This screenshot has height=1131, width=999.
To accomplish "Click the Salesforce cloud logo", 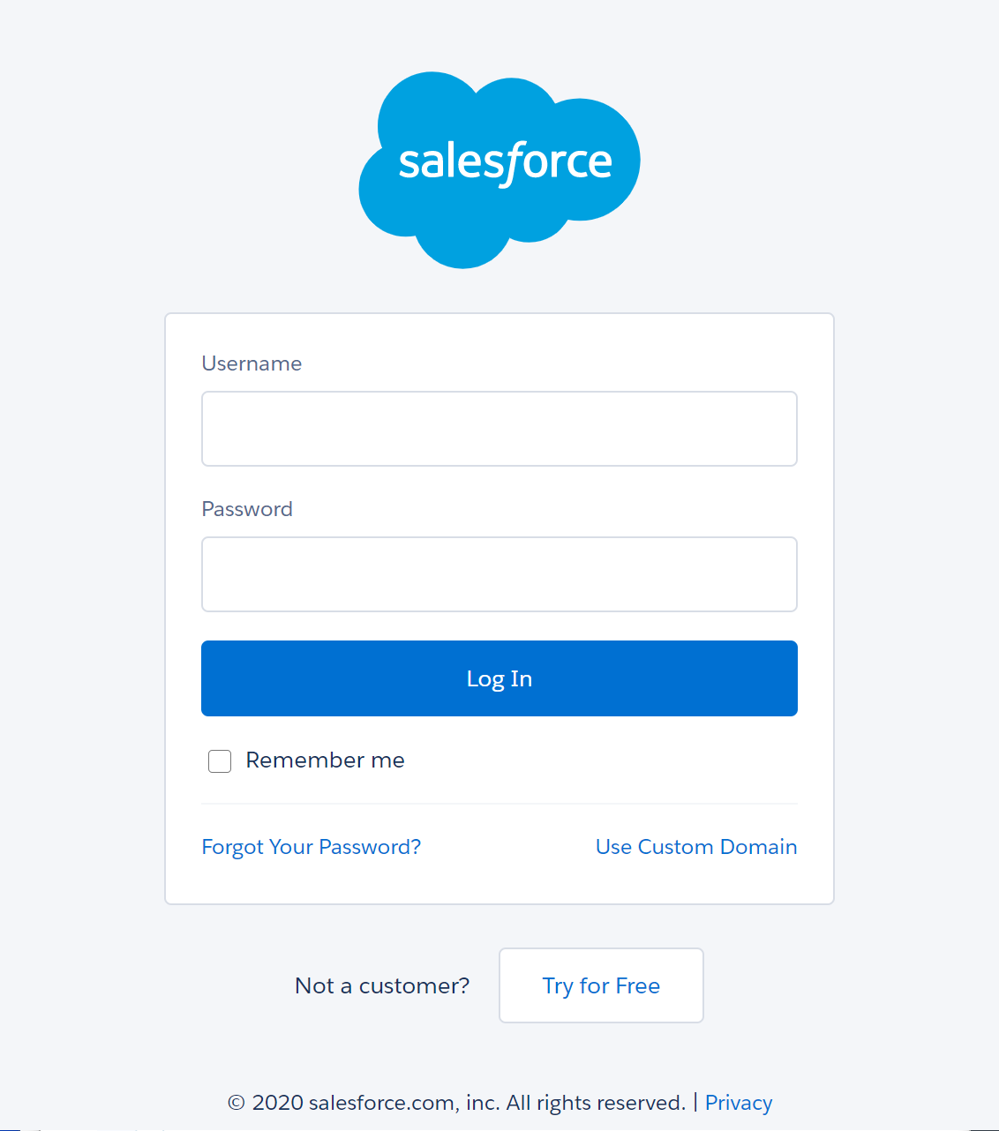I will [x=500, y=170].
